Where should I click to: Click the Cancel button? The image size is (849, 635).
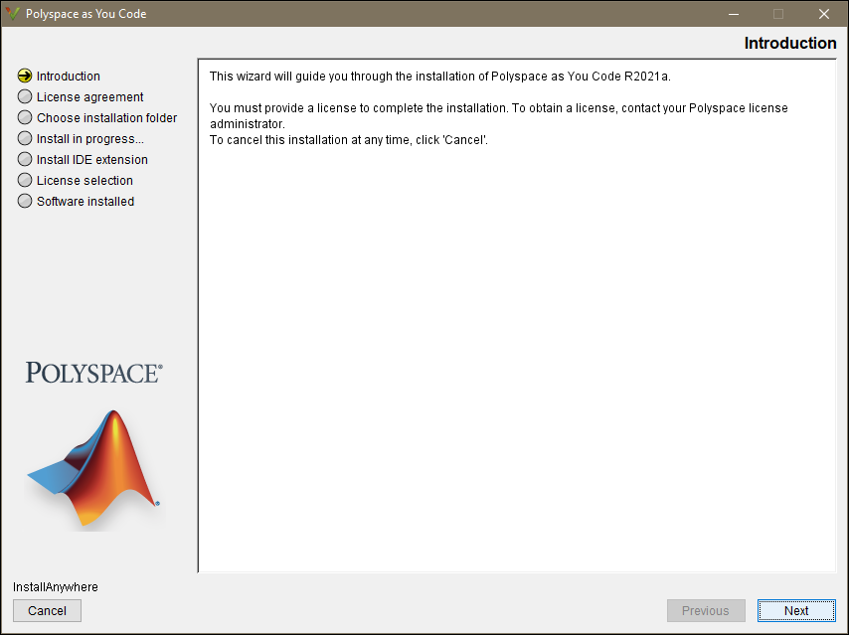(x=47, y=610)
